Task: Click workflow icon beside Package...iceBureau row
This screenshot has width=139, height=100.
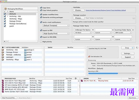Action: tap(3, 55)
